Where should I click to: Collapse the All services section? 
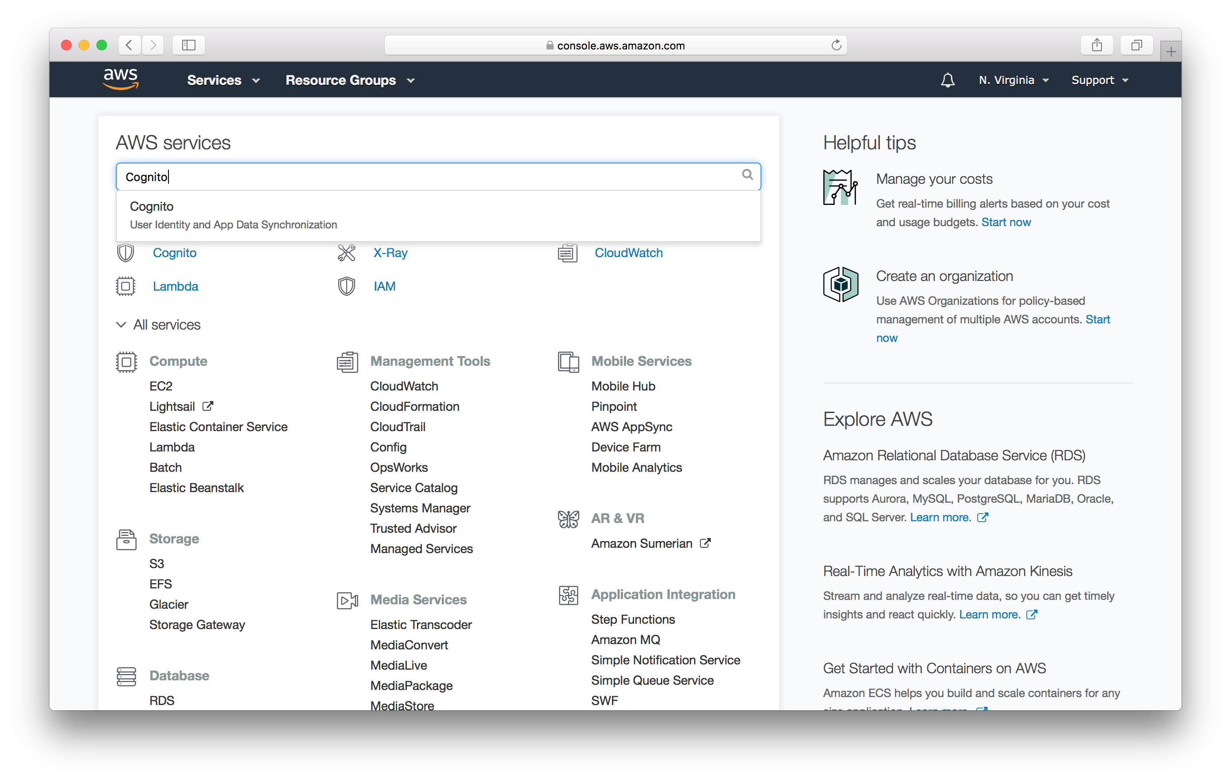pos(120,325)
